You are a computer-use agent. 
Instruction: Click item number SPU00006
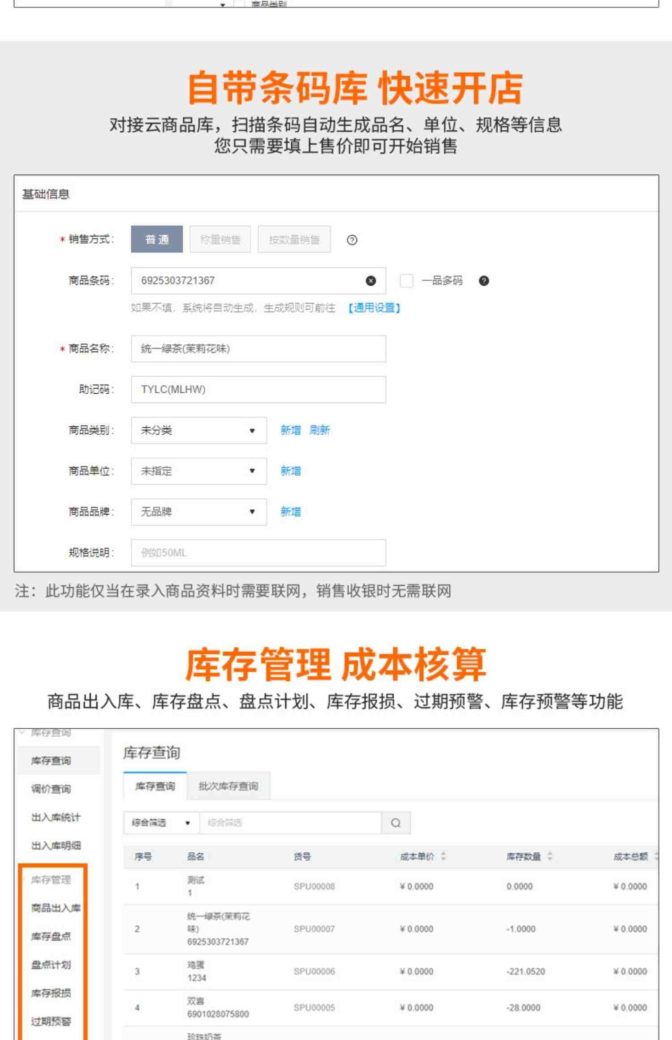(314, 971)
